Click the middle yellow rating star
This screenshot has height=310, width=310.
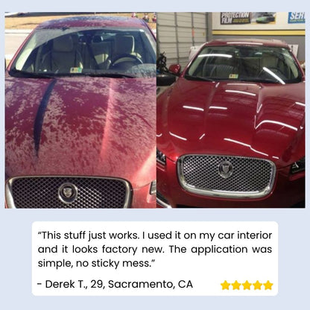tap(247, 285)
